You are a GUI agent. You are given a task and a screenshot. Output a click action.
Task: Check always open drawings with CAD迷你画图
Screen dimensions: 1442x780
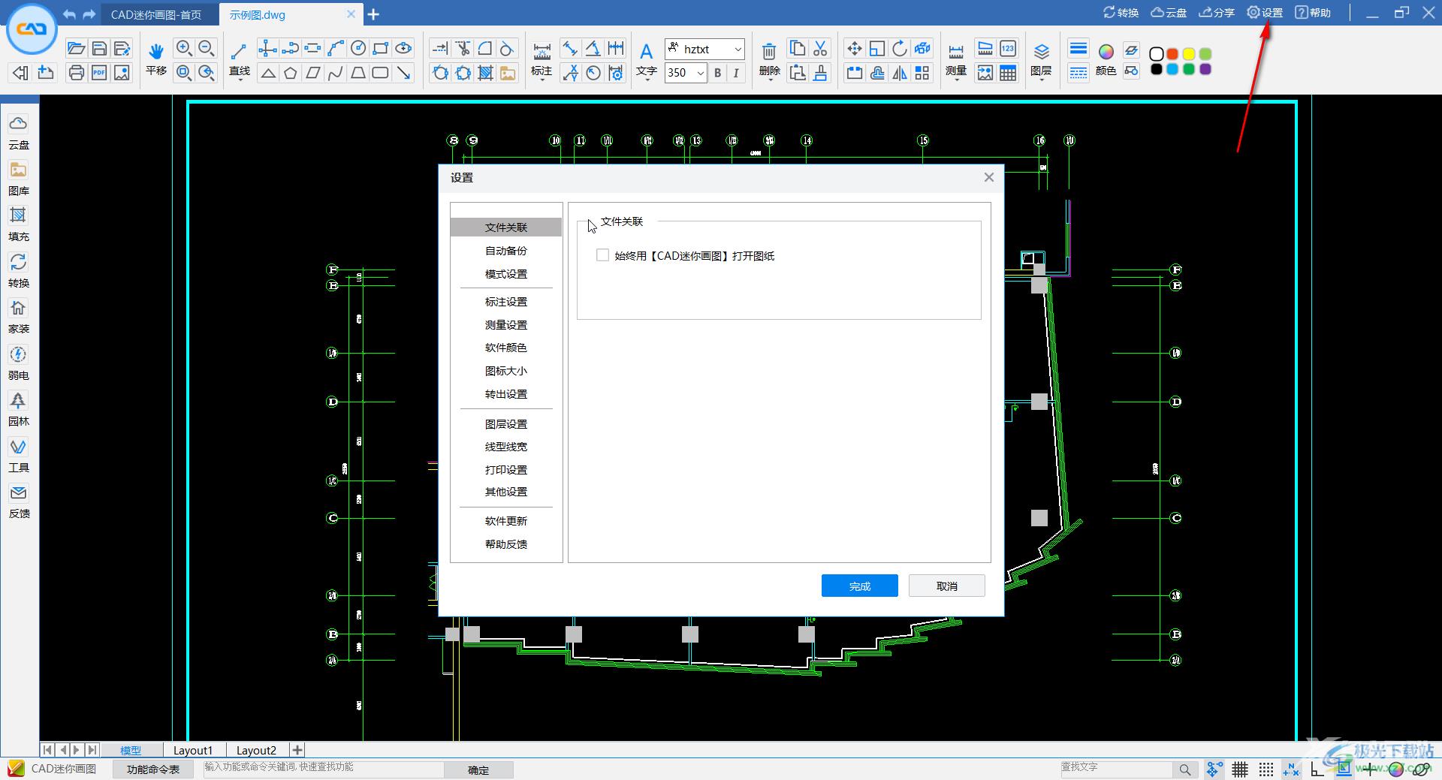pos(602,255)
